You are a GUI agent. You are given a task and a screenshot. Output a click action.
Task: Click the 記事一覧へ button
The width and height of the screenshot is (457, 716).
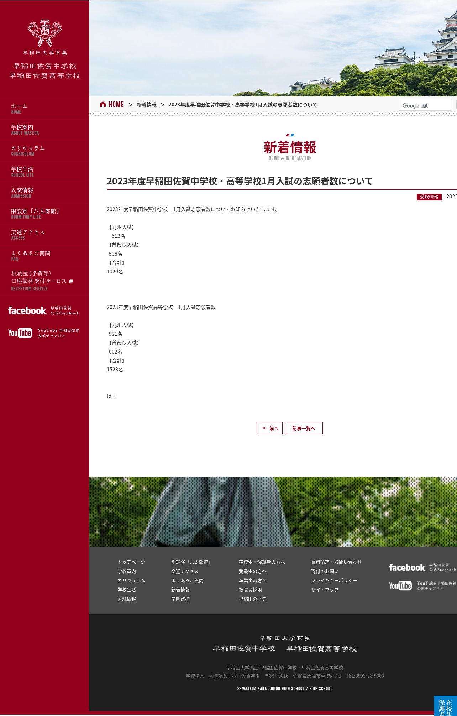(304, 428)
